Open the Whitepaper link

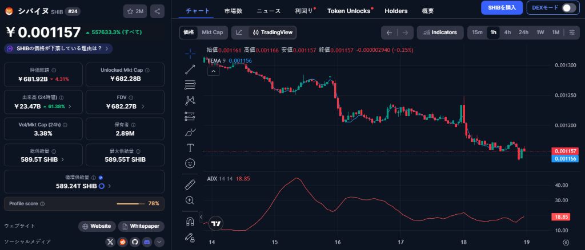point(142,226)
